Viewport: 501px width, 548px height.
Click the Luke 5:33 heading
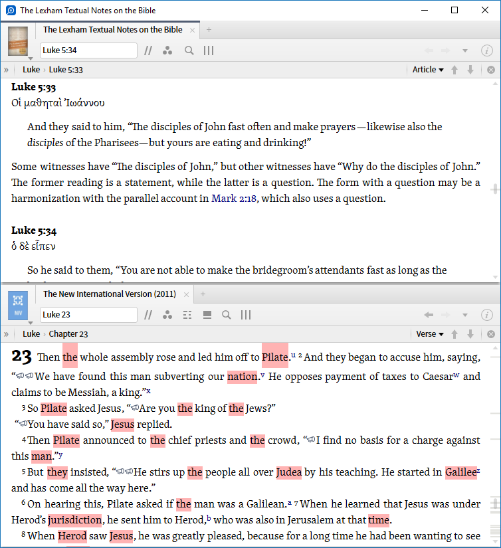pyautogui.click(x=34, y=87)
